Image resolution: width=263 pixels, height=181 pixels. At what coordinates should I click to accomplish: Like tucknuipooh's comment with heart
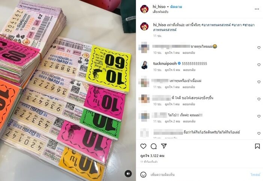point(259,65)
